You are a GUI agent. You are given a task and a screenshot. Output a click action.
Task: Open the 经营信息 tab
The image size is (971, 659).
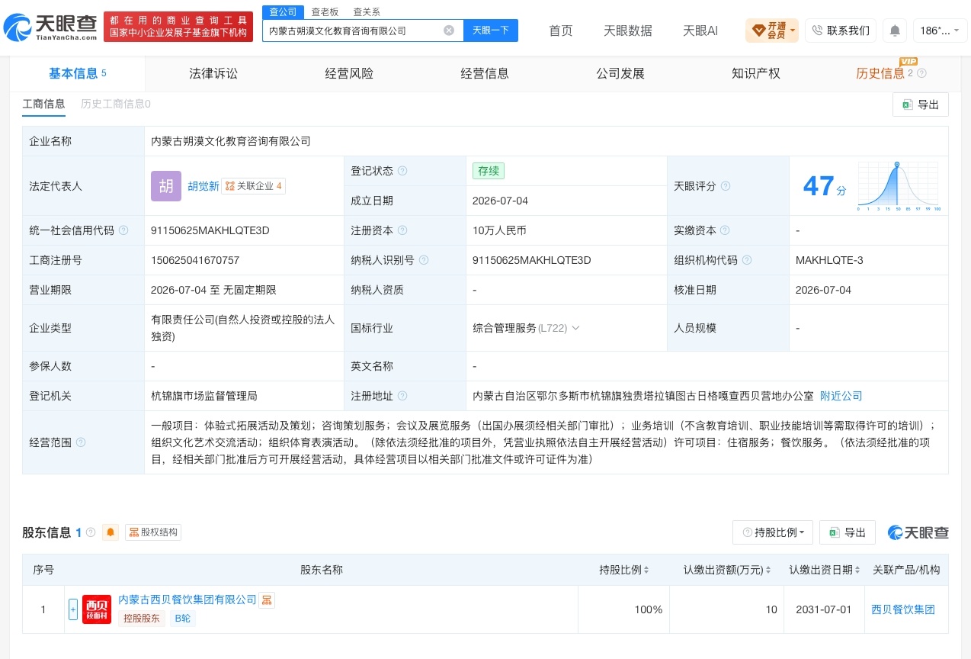[x=485, y=73]
